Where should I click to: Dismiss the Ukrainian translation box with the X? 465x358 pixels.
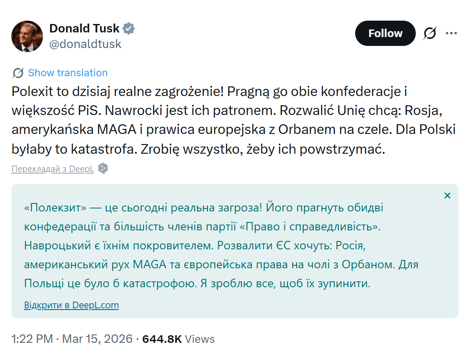pos(447,195)
